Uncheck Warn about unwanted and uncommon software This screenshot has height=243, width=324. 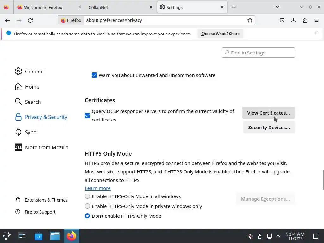[94, 75]
